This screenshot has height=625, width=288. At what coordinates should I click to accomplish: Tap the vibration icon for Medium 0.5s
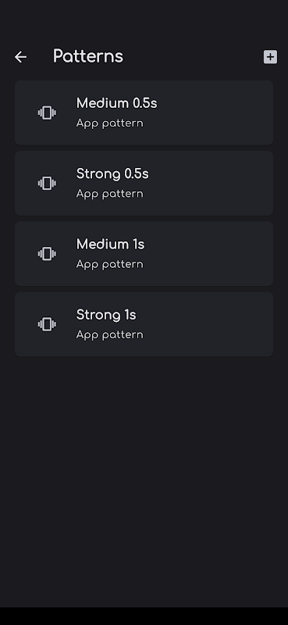click(47, 112)
